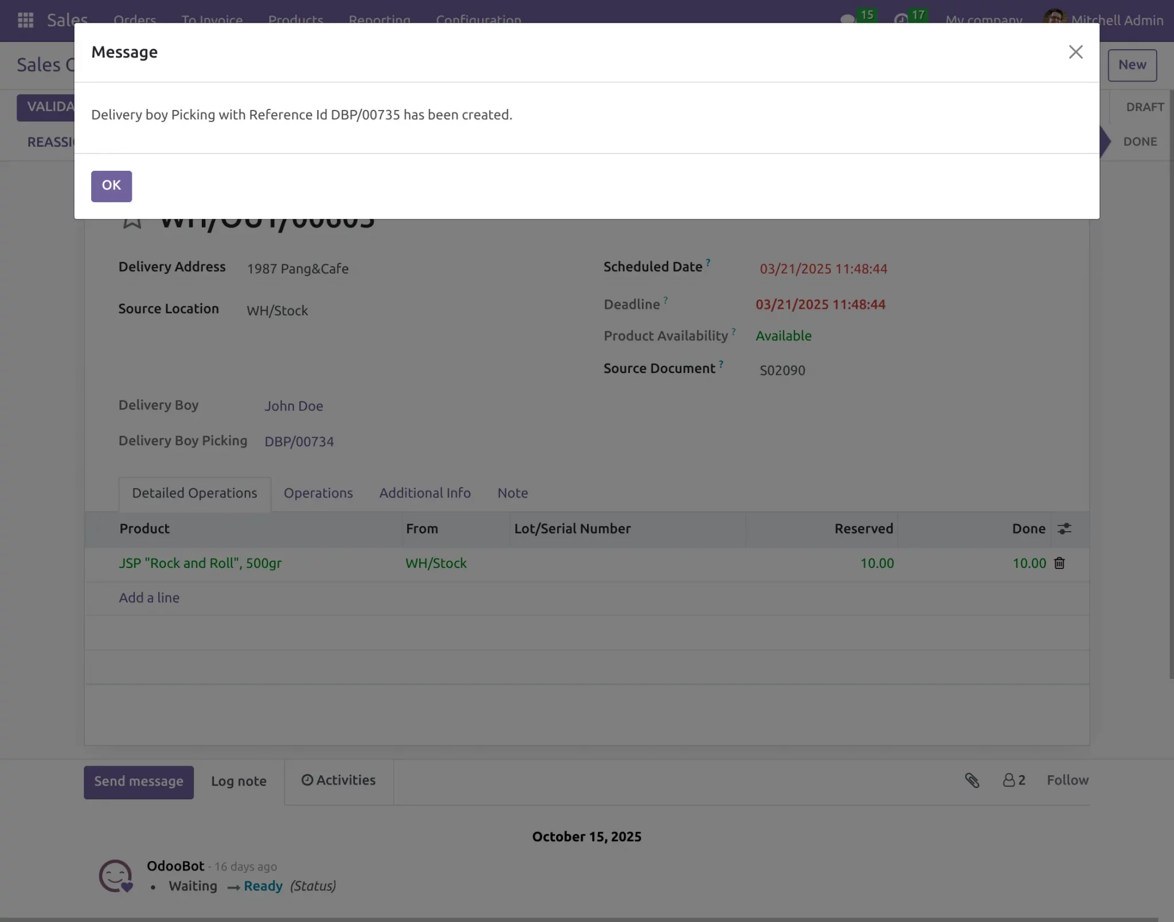Switch to the Note tab
Image resolution: width=1174 pixels, height=922 pixels.
coord(512,493)
